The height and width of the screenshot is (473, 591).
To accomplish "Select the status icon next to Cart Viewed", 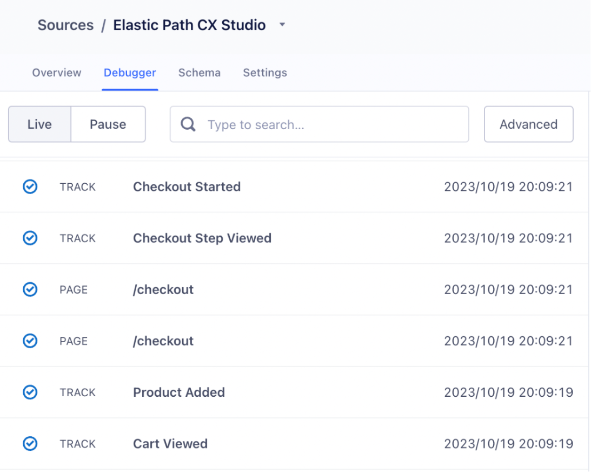I will tap(30, 444).
